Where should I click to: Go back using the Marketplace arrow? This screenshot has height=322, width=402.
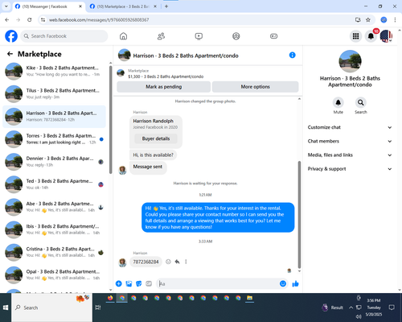[10, 54]
